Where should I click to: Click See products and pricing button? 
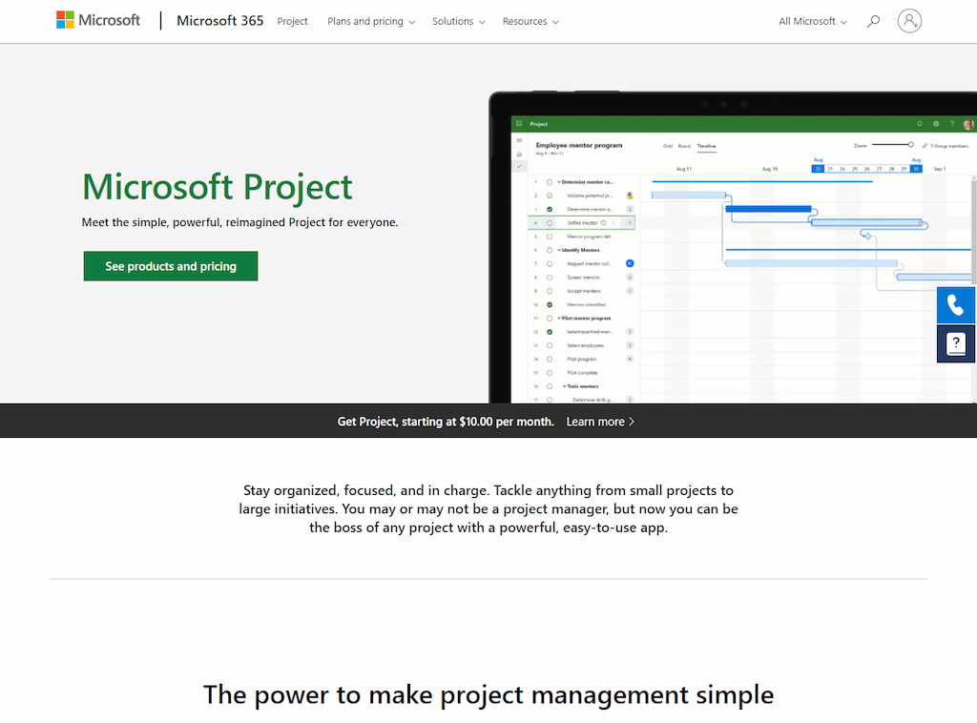[171, 266]
